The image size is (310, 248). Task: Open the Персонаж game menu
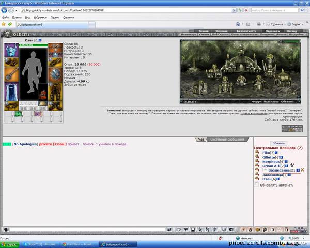pos(272,31)
